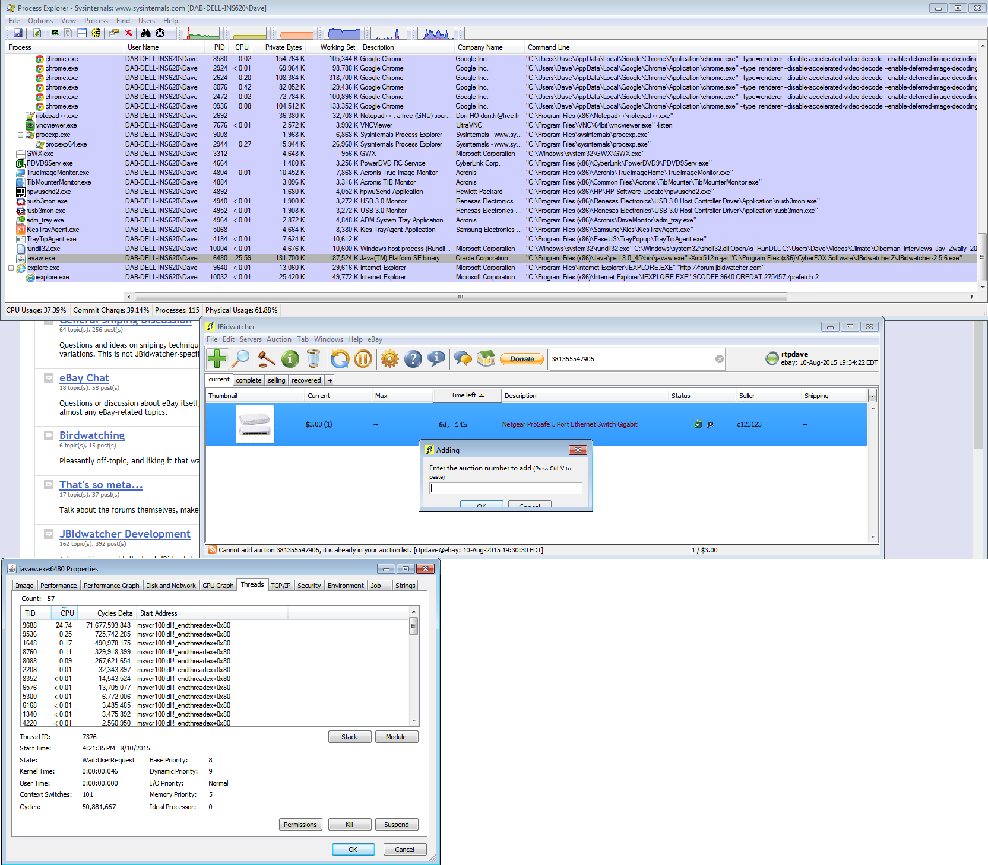Click the Suspend thread button
988x865 pixels.
pos(397,825)
